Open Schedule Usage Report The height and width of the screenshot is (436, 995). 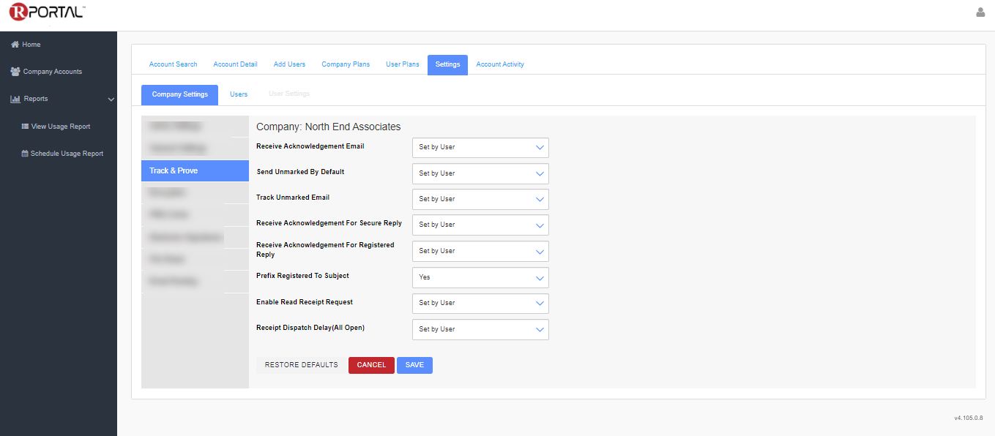pyautogui.click(x=66, y=154)
